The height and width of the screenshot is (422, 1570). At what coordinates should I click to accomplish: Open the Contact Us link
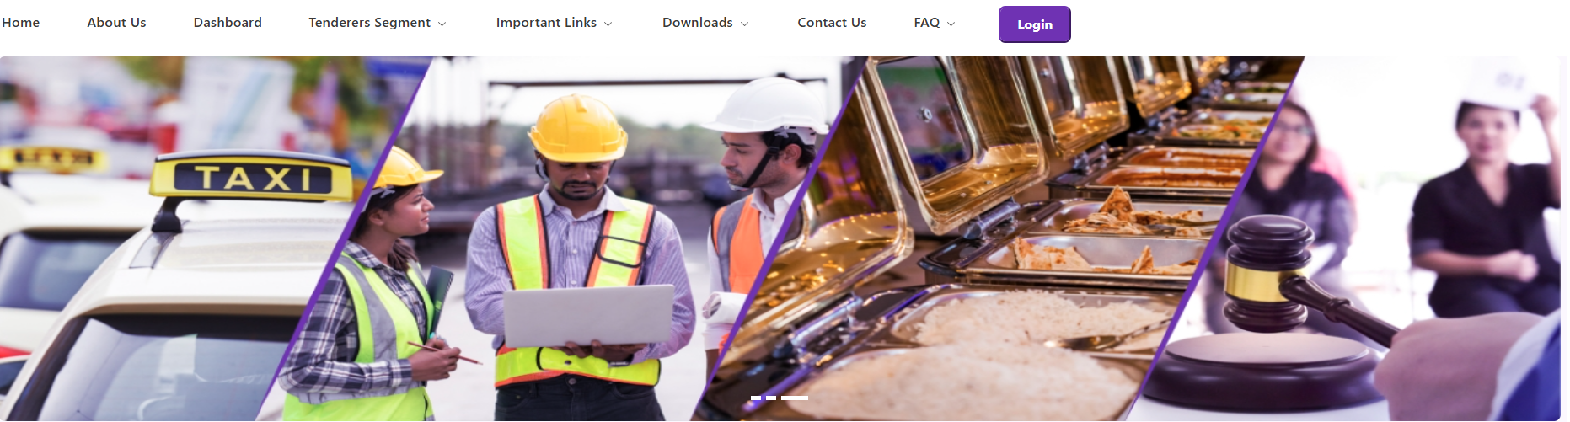tap(832, 23)
